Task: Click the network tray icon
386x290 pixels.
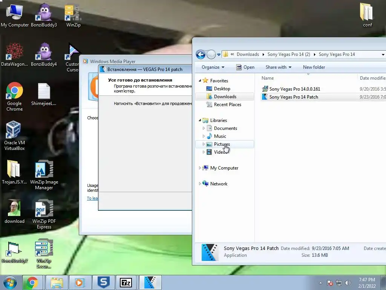Action: tap(339, 283)
